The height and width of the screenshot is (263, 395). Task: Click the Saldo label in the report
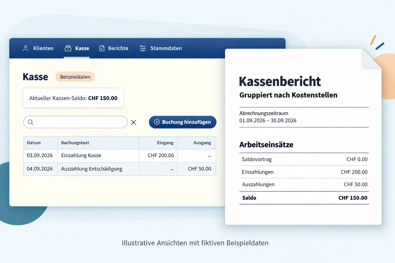click(249, 198)
